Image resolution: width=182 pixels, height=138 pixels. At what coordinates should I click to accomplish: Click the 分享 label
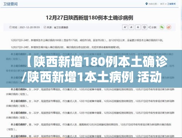(x=154, y=27)
